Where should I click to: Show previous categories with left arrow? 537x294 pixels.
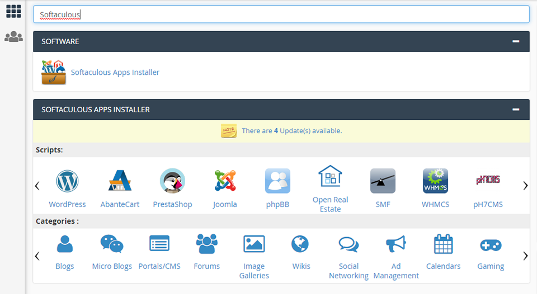pos(37,256)
